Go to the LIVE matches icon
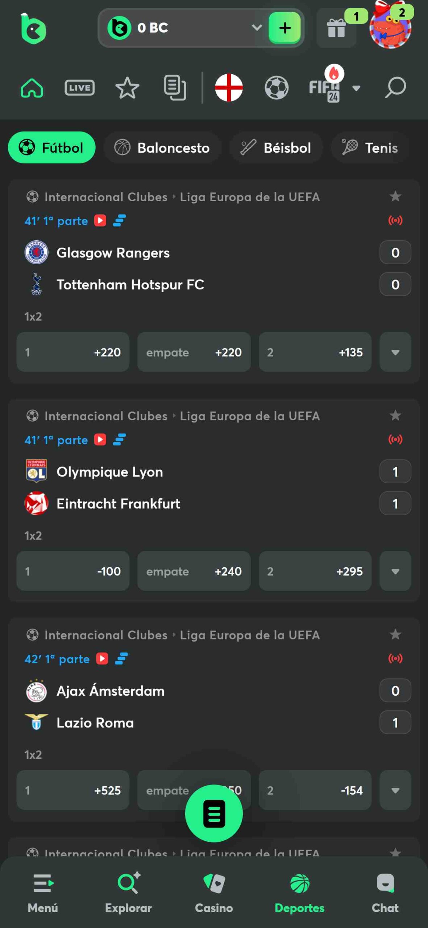This screenshot has height=928, width=428. [x=79, y=87]
